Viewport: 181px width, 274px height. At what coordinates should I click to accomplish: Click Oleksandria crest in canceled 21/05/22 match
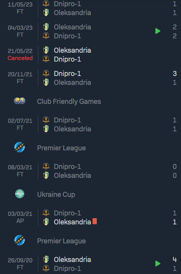pyautogui.click(x=46, y=50)
